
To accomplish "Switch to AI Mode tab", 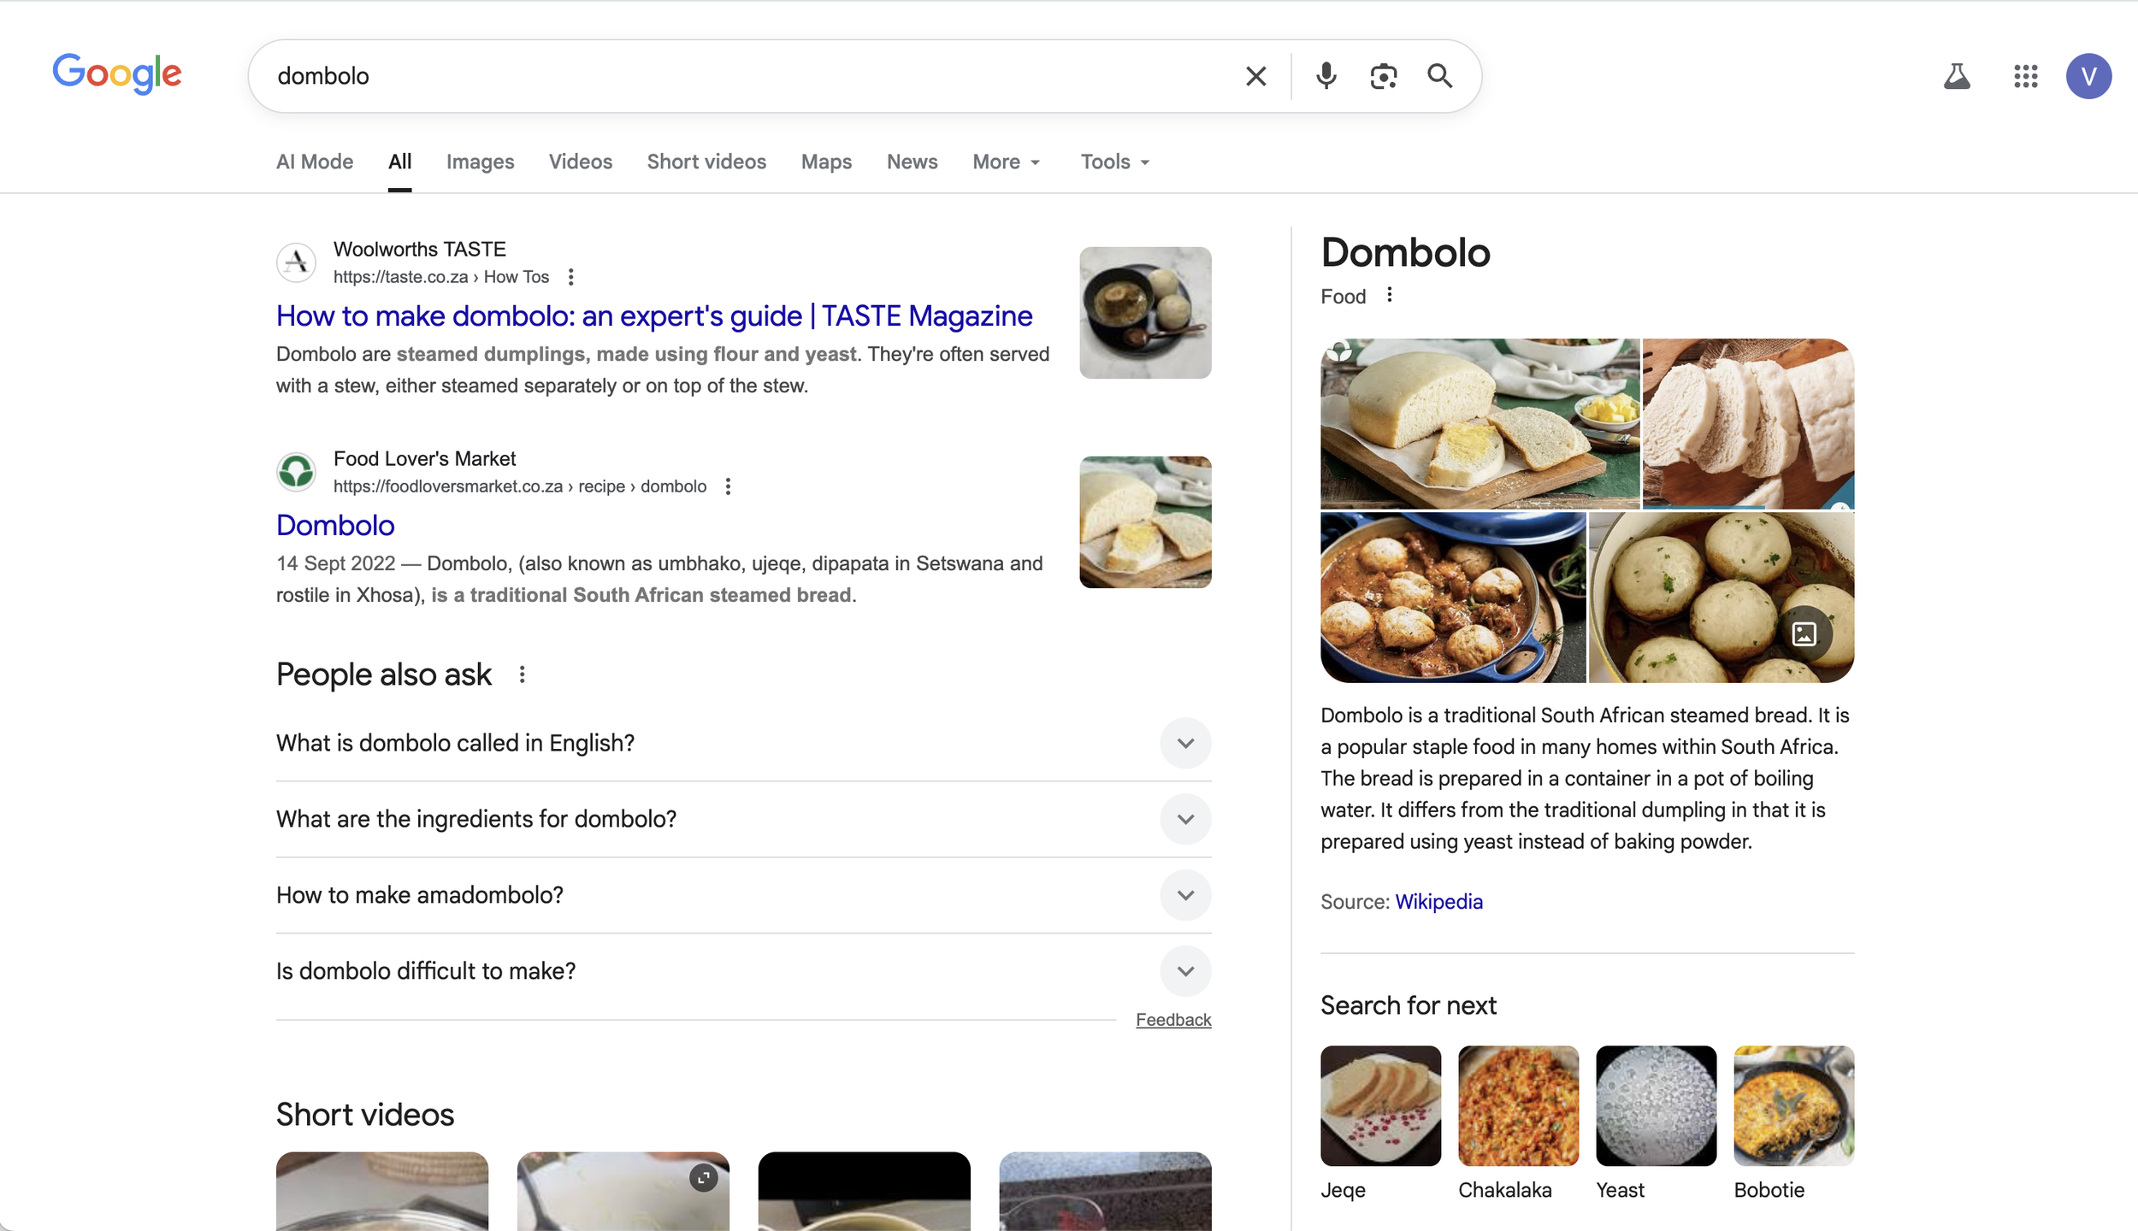I will [x=315, y=162].
